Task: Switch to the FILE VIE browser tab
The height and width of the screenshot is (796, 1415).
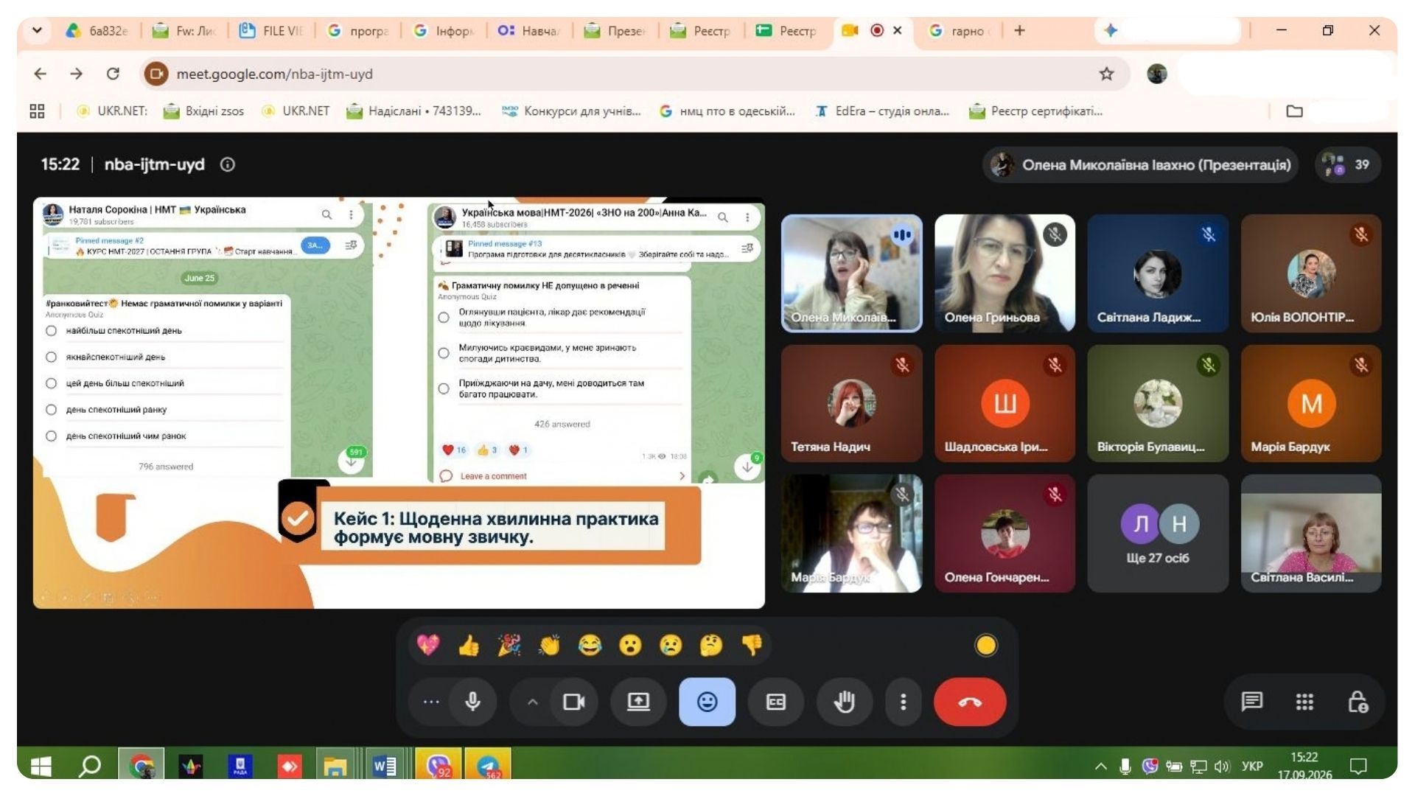Action: coord(271,31)
